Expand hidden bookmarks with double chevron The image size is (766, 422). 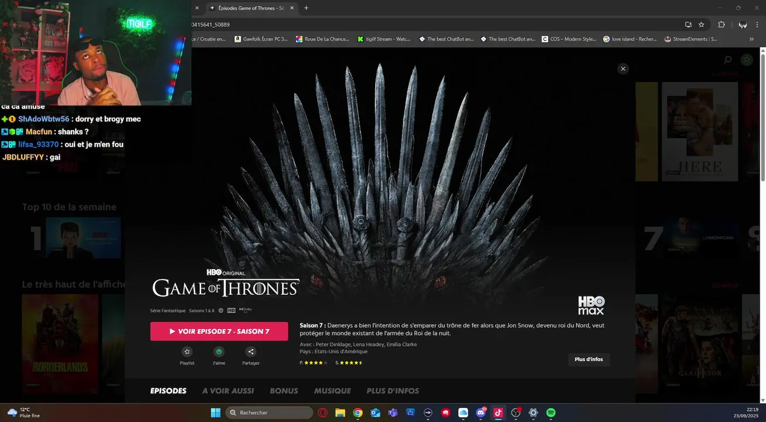(x=751, y=39)
